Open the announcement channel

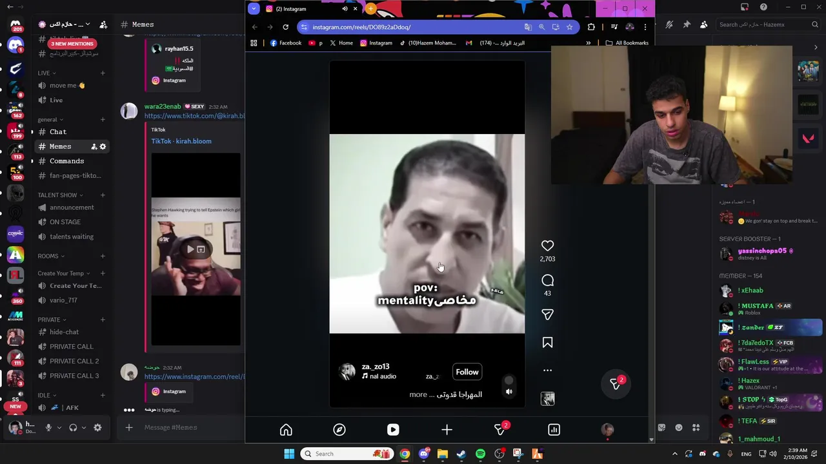coord(71,208)
